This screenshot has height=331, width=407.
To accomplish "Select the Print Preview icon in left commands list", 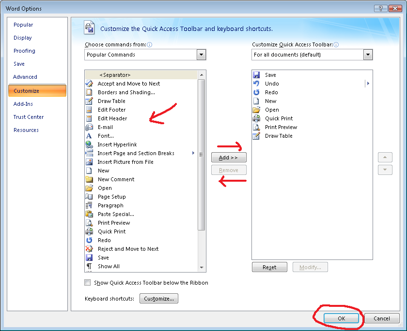I will click(x=89, y=223).
